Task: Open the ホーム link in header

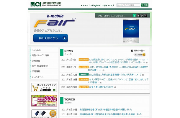Action: 85,5
